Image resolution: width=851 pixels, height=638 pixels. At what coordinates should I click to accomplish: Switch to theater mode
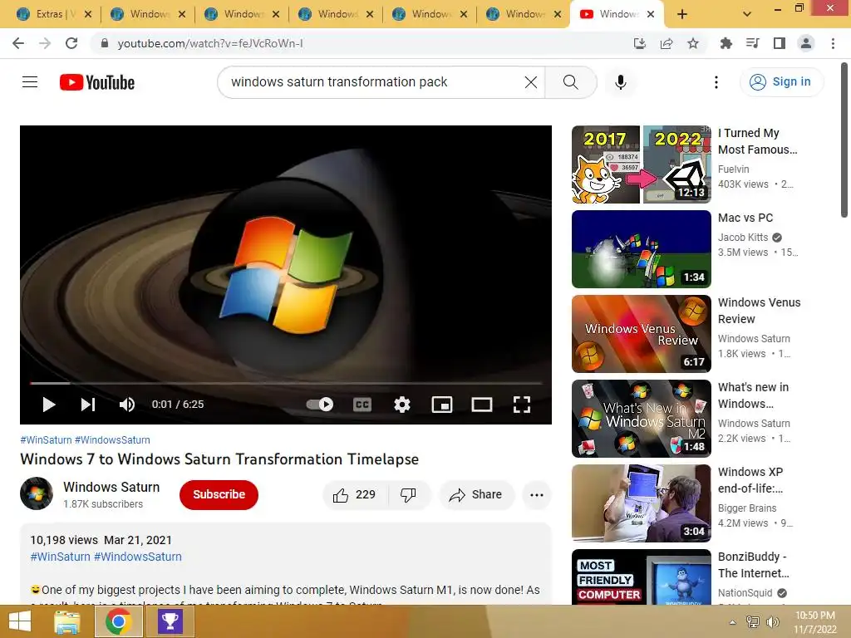tap(482, 405)
